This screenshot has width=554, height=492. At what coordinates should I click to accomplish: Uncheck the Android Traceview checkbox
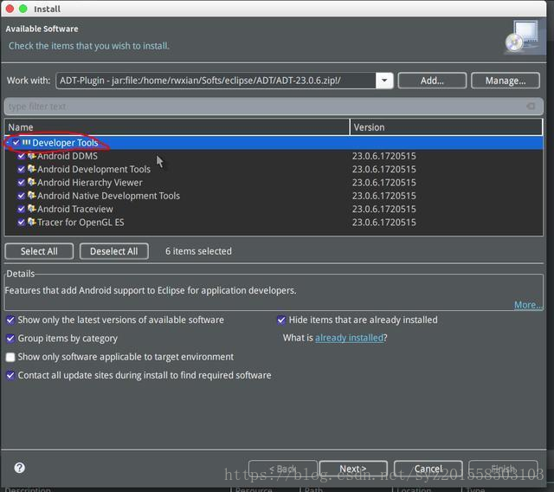pos(21,209)
